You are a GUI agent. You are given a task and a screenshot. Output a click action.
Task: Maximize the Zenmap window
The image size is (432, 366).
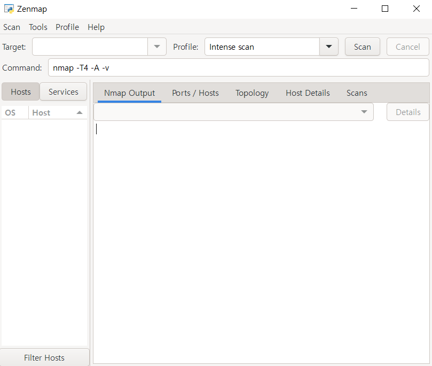(x=385, y=9)
